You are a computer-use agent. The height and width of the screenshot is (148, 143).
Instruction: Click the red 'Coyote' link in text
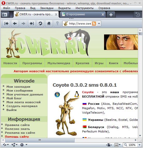(88, 92)
